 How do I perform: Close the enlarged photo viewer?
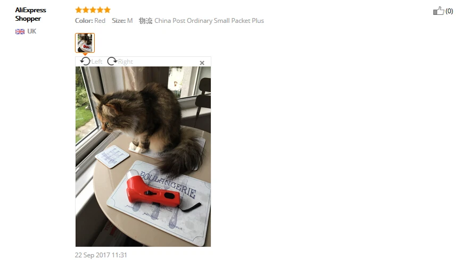click(x=202, y=63)
